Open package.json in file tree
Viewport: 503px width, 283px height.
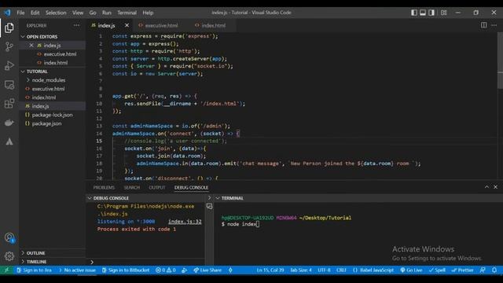tap(46, 123)
